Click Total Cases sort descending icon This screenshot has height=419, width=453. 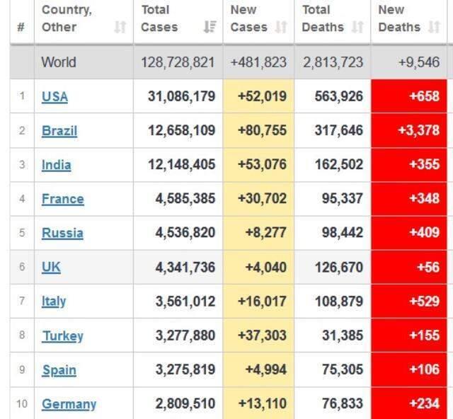tap(210, 27)
